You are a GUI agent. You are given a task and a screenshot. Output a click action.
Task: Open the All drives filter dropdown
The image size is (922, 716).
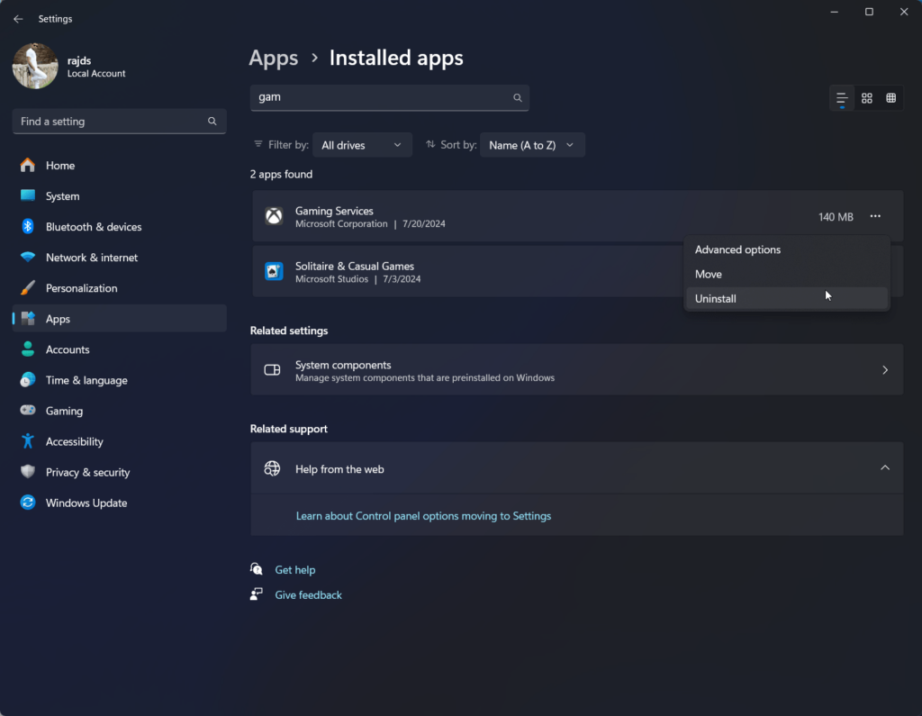(362, 145)
